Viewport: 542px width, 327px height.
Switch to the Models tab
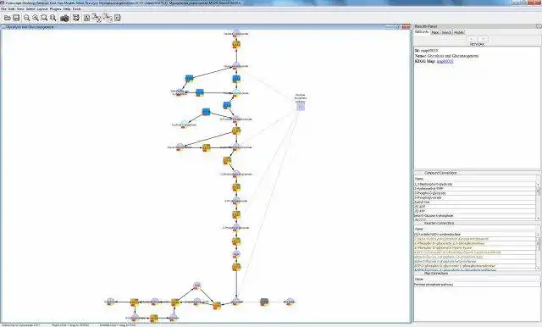tap(459, 32)
